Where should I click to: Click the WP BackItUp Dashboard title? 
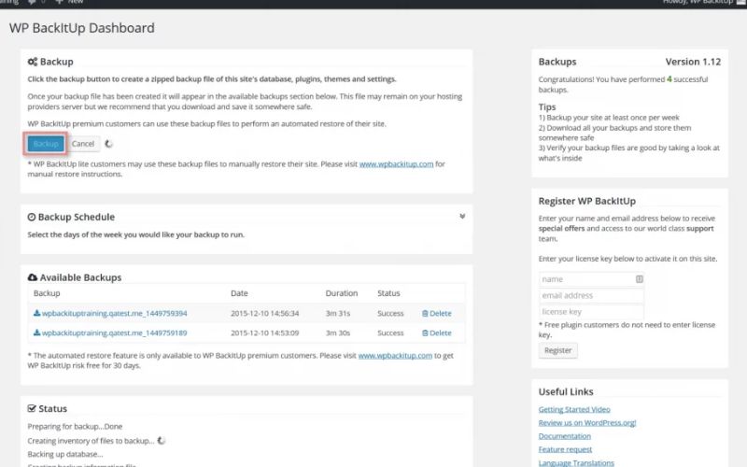pyautogui.click(x=82, y=28)
